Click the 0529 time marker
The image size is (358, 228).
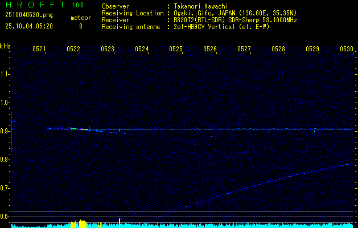[312, 48]
